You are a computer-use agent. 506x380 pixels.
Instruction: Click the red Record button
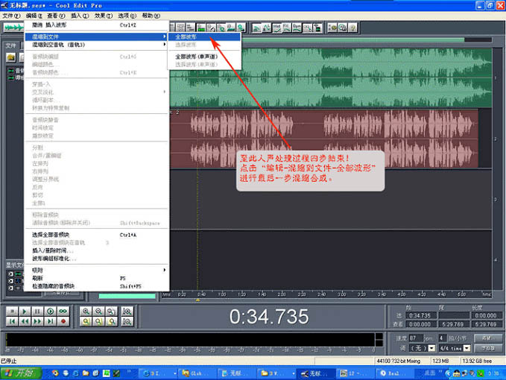(x=63, y=321)
